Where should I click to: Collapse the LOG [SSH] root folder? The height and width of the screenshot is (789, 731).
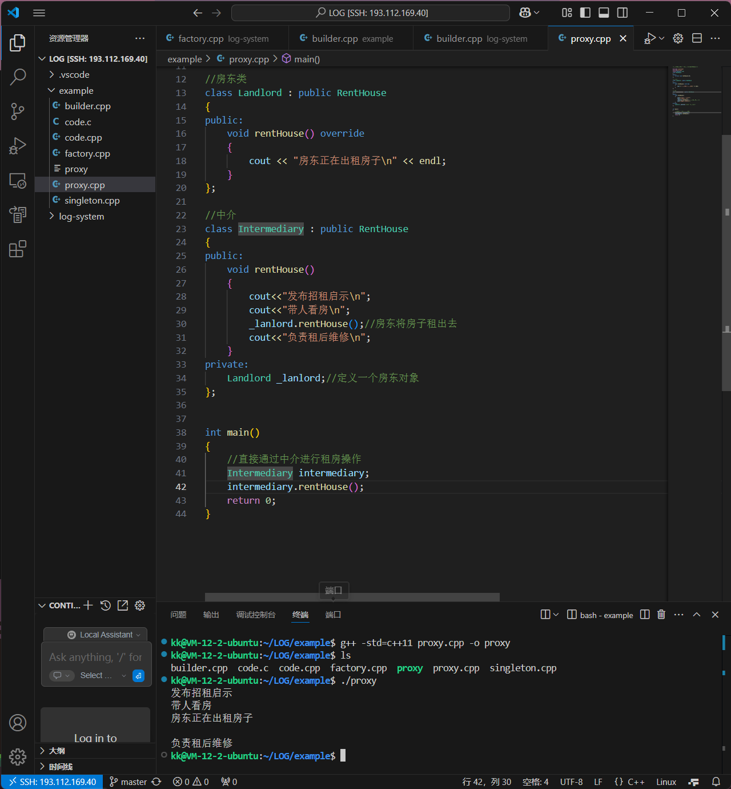click(95, 59)
